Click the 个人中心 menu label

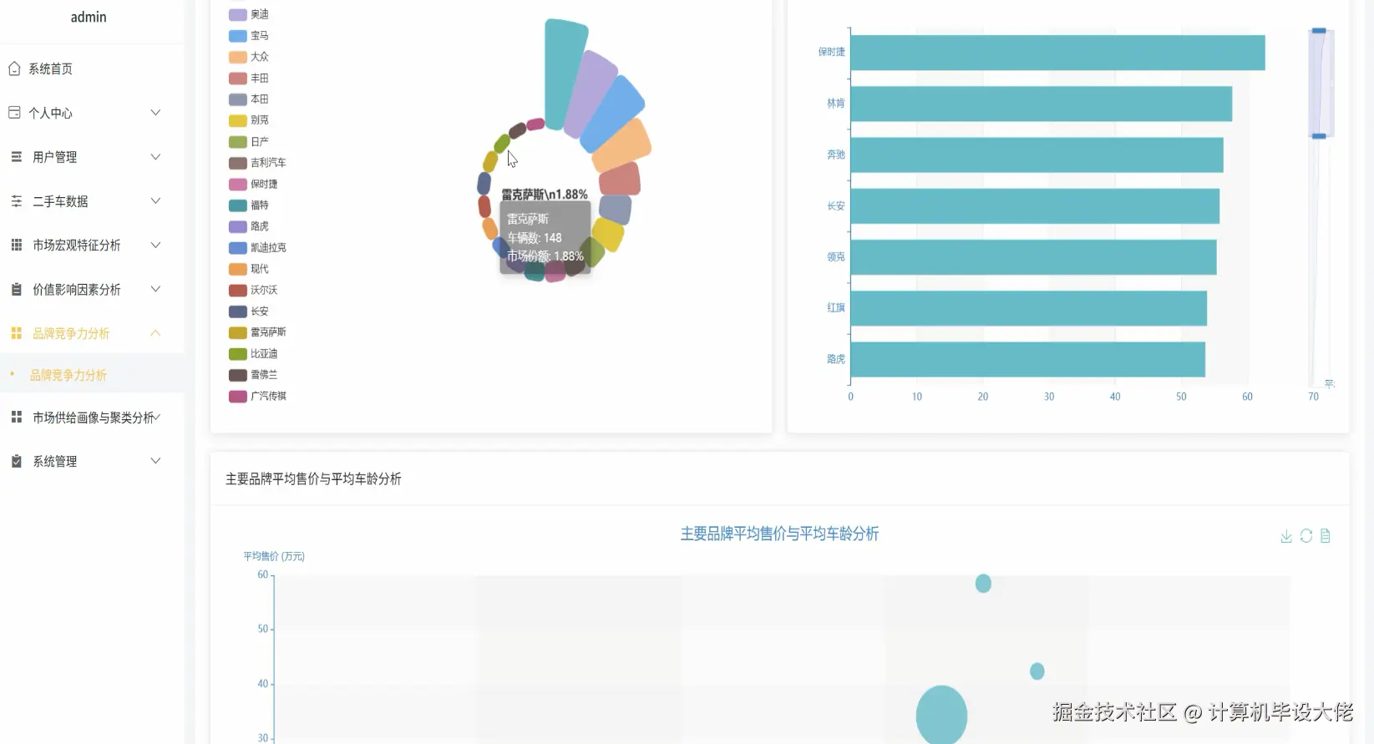coord(50,113)
